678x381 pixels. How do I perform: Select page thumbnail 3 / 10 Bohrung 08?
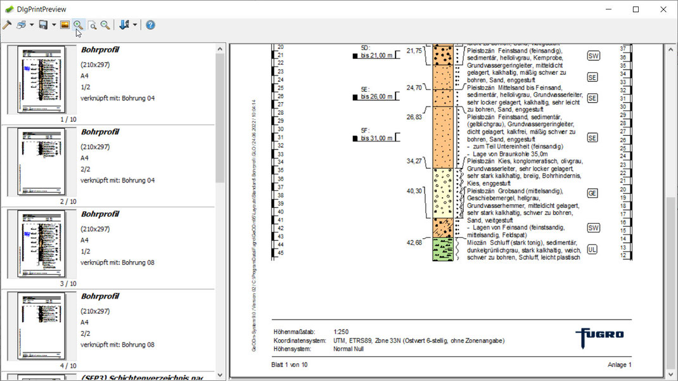coord(42,243)
